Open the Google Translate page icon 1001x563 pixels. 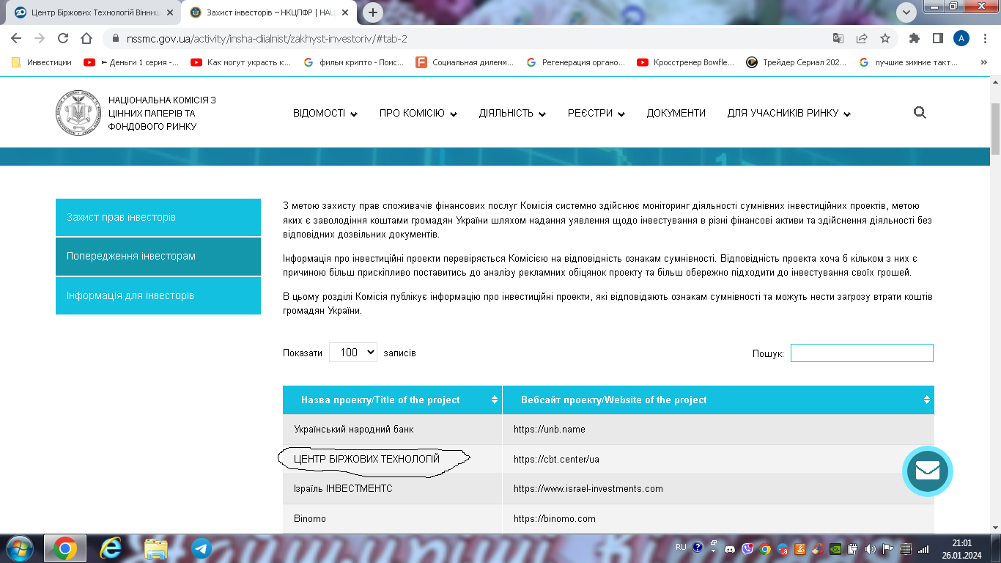838,38
